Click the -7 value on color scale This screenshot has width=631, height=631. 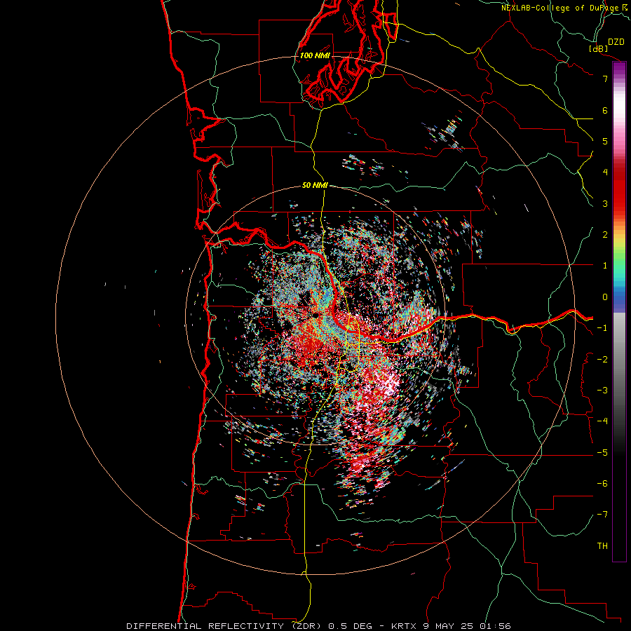pos(602,515)
